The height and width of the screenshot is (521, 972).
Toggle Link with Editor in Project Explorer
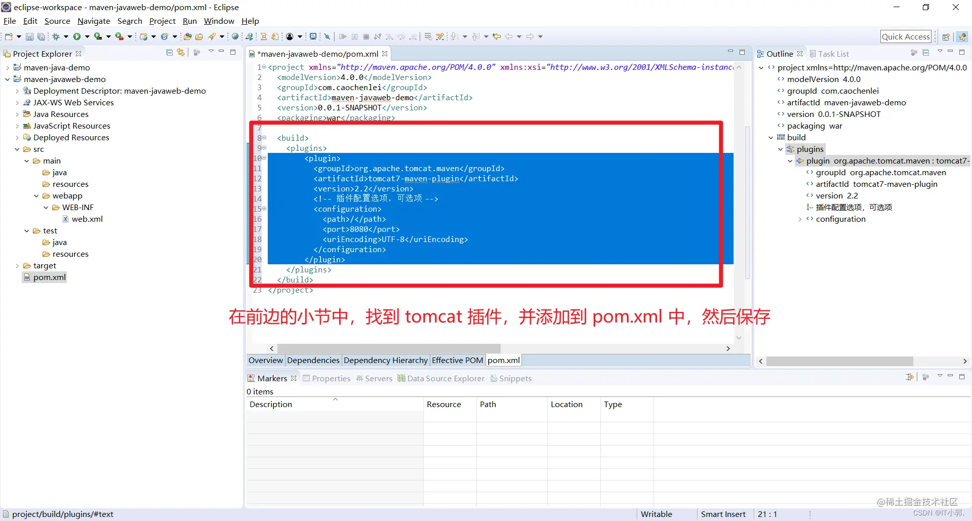[181, 53]
